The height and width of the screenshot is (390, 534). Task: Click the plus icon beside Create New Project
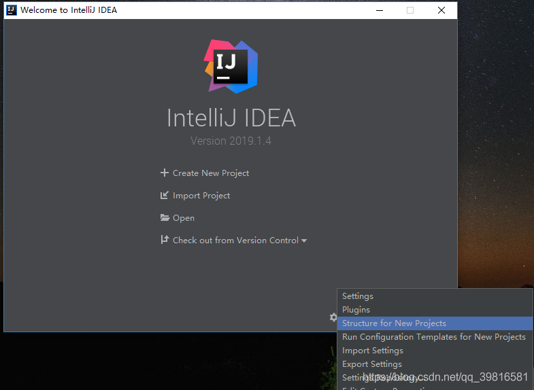pos(164,173)
